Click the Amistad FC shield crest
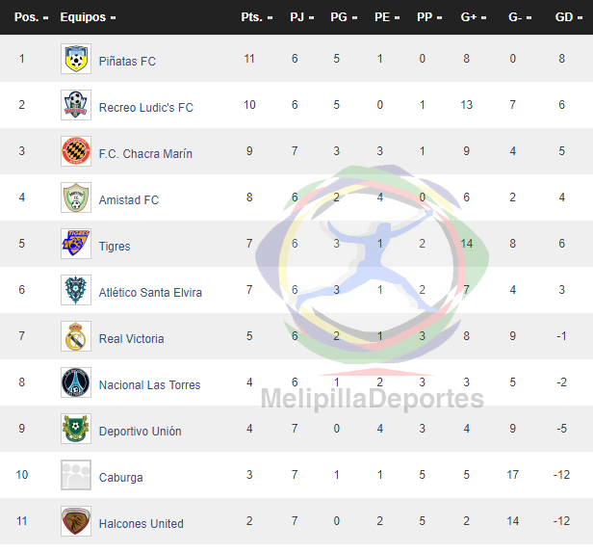The width and height of the screenshot is (593, 552). (76, 197)
